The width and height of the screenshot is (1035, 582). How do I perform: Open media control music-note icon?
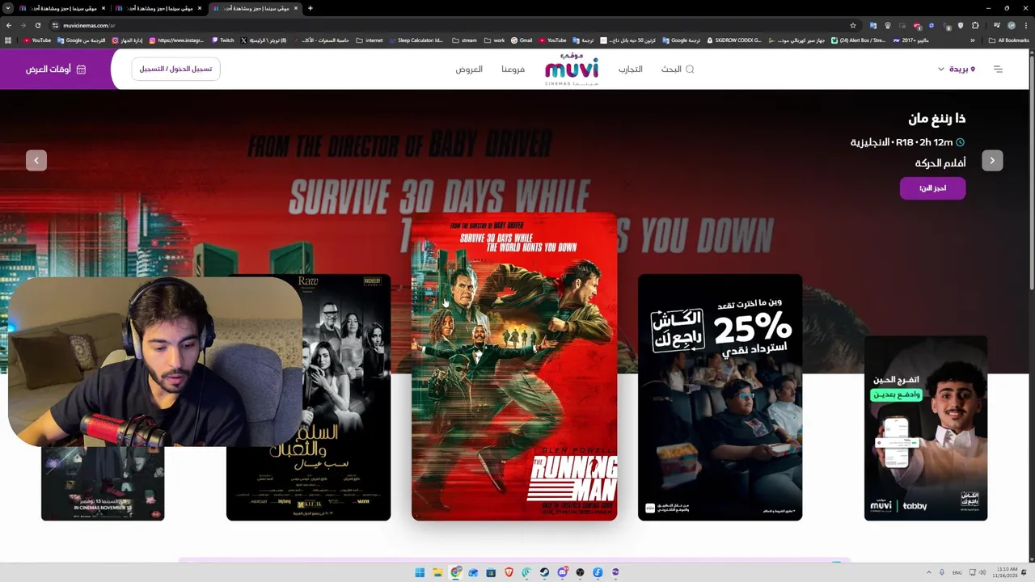[996, 25]
